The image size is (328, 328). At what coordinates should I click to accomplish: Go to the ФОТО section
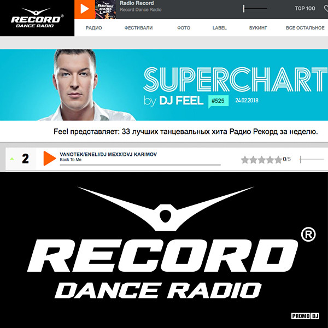[184, 28]
